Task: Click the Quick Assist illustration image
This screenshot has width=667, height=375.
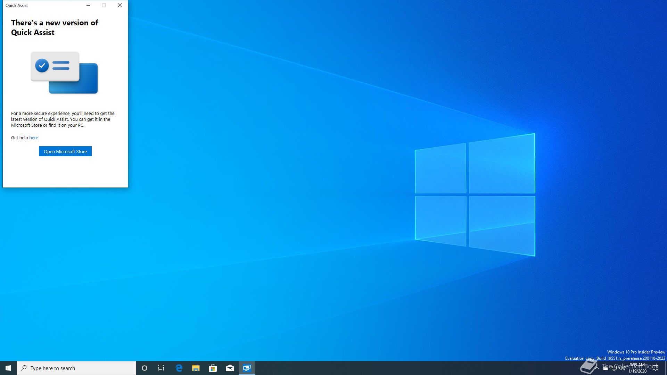Action: pos(64,73)
